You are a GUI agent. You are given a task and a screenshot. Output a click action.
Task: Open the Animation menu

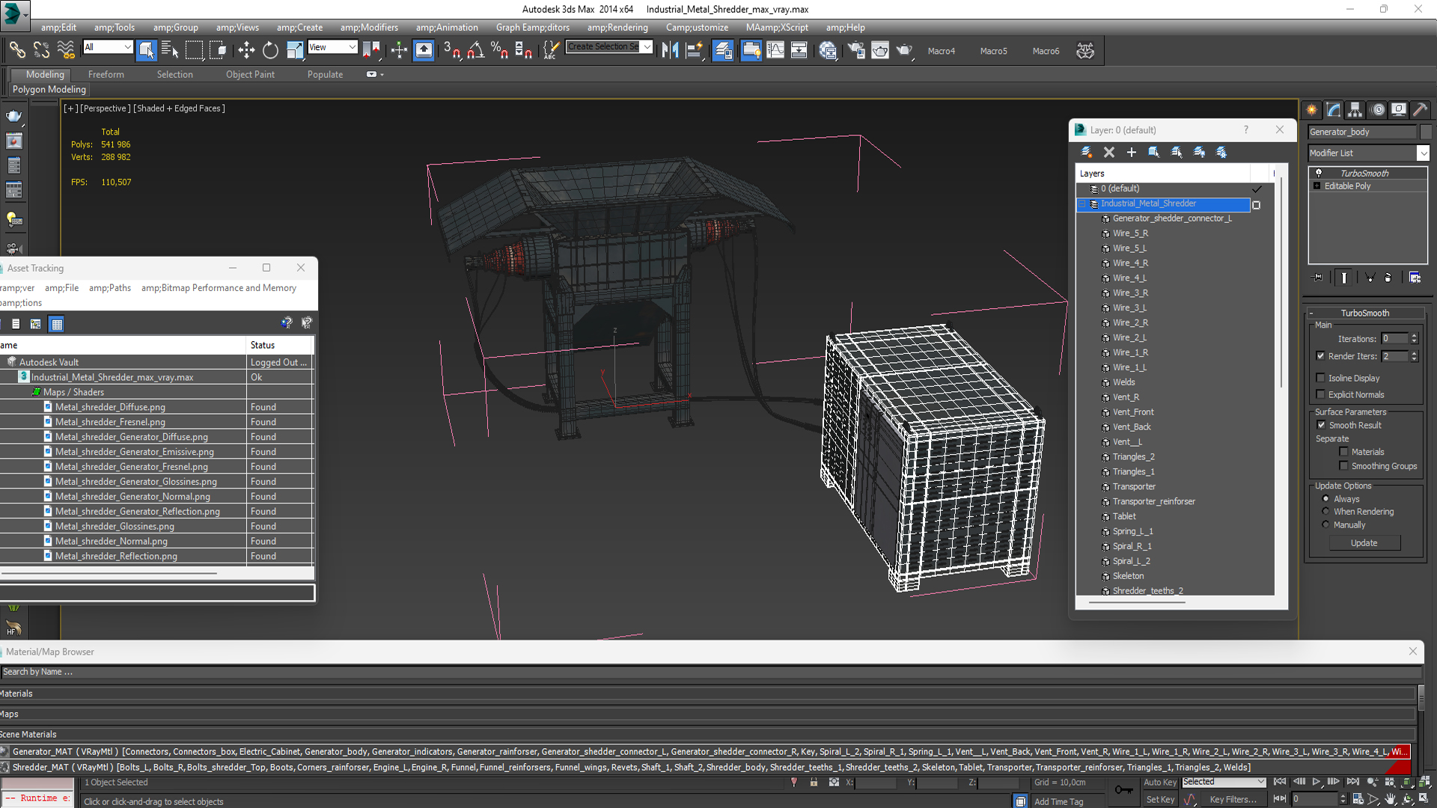tap(447, 27)
